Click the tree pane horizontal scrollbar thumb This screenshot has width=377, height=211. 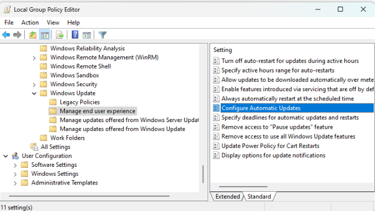coord(89,196)
